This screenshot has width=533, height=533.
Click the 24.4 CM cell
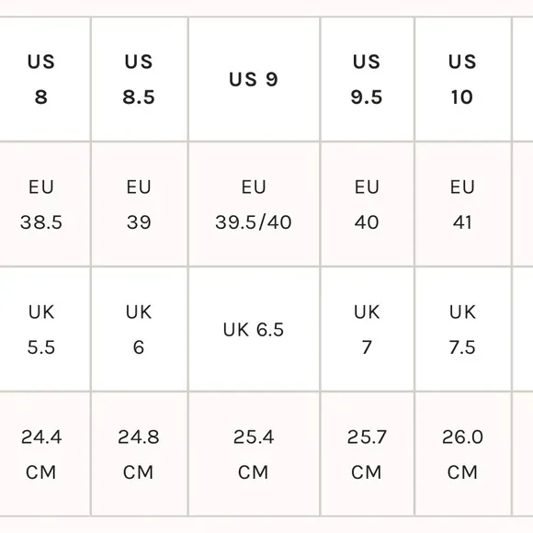pyautogui.click(x=45, y=454)
